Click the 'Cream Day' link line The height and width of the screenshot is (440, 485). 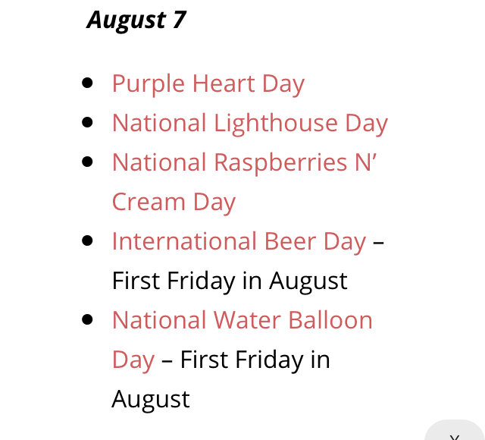coord(174,203)
